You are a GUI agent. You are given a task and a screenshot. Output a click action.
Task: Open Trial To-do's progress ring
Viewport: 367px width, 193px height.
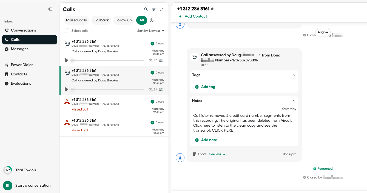pyautogui.click(x=8, y=170)
